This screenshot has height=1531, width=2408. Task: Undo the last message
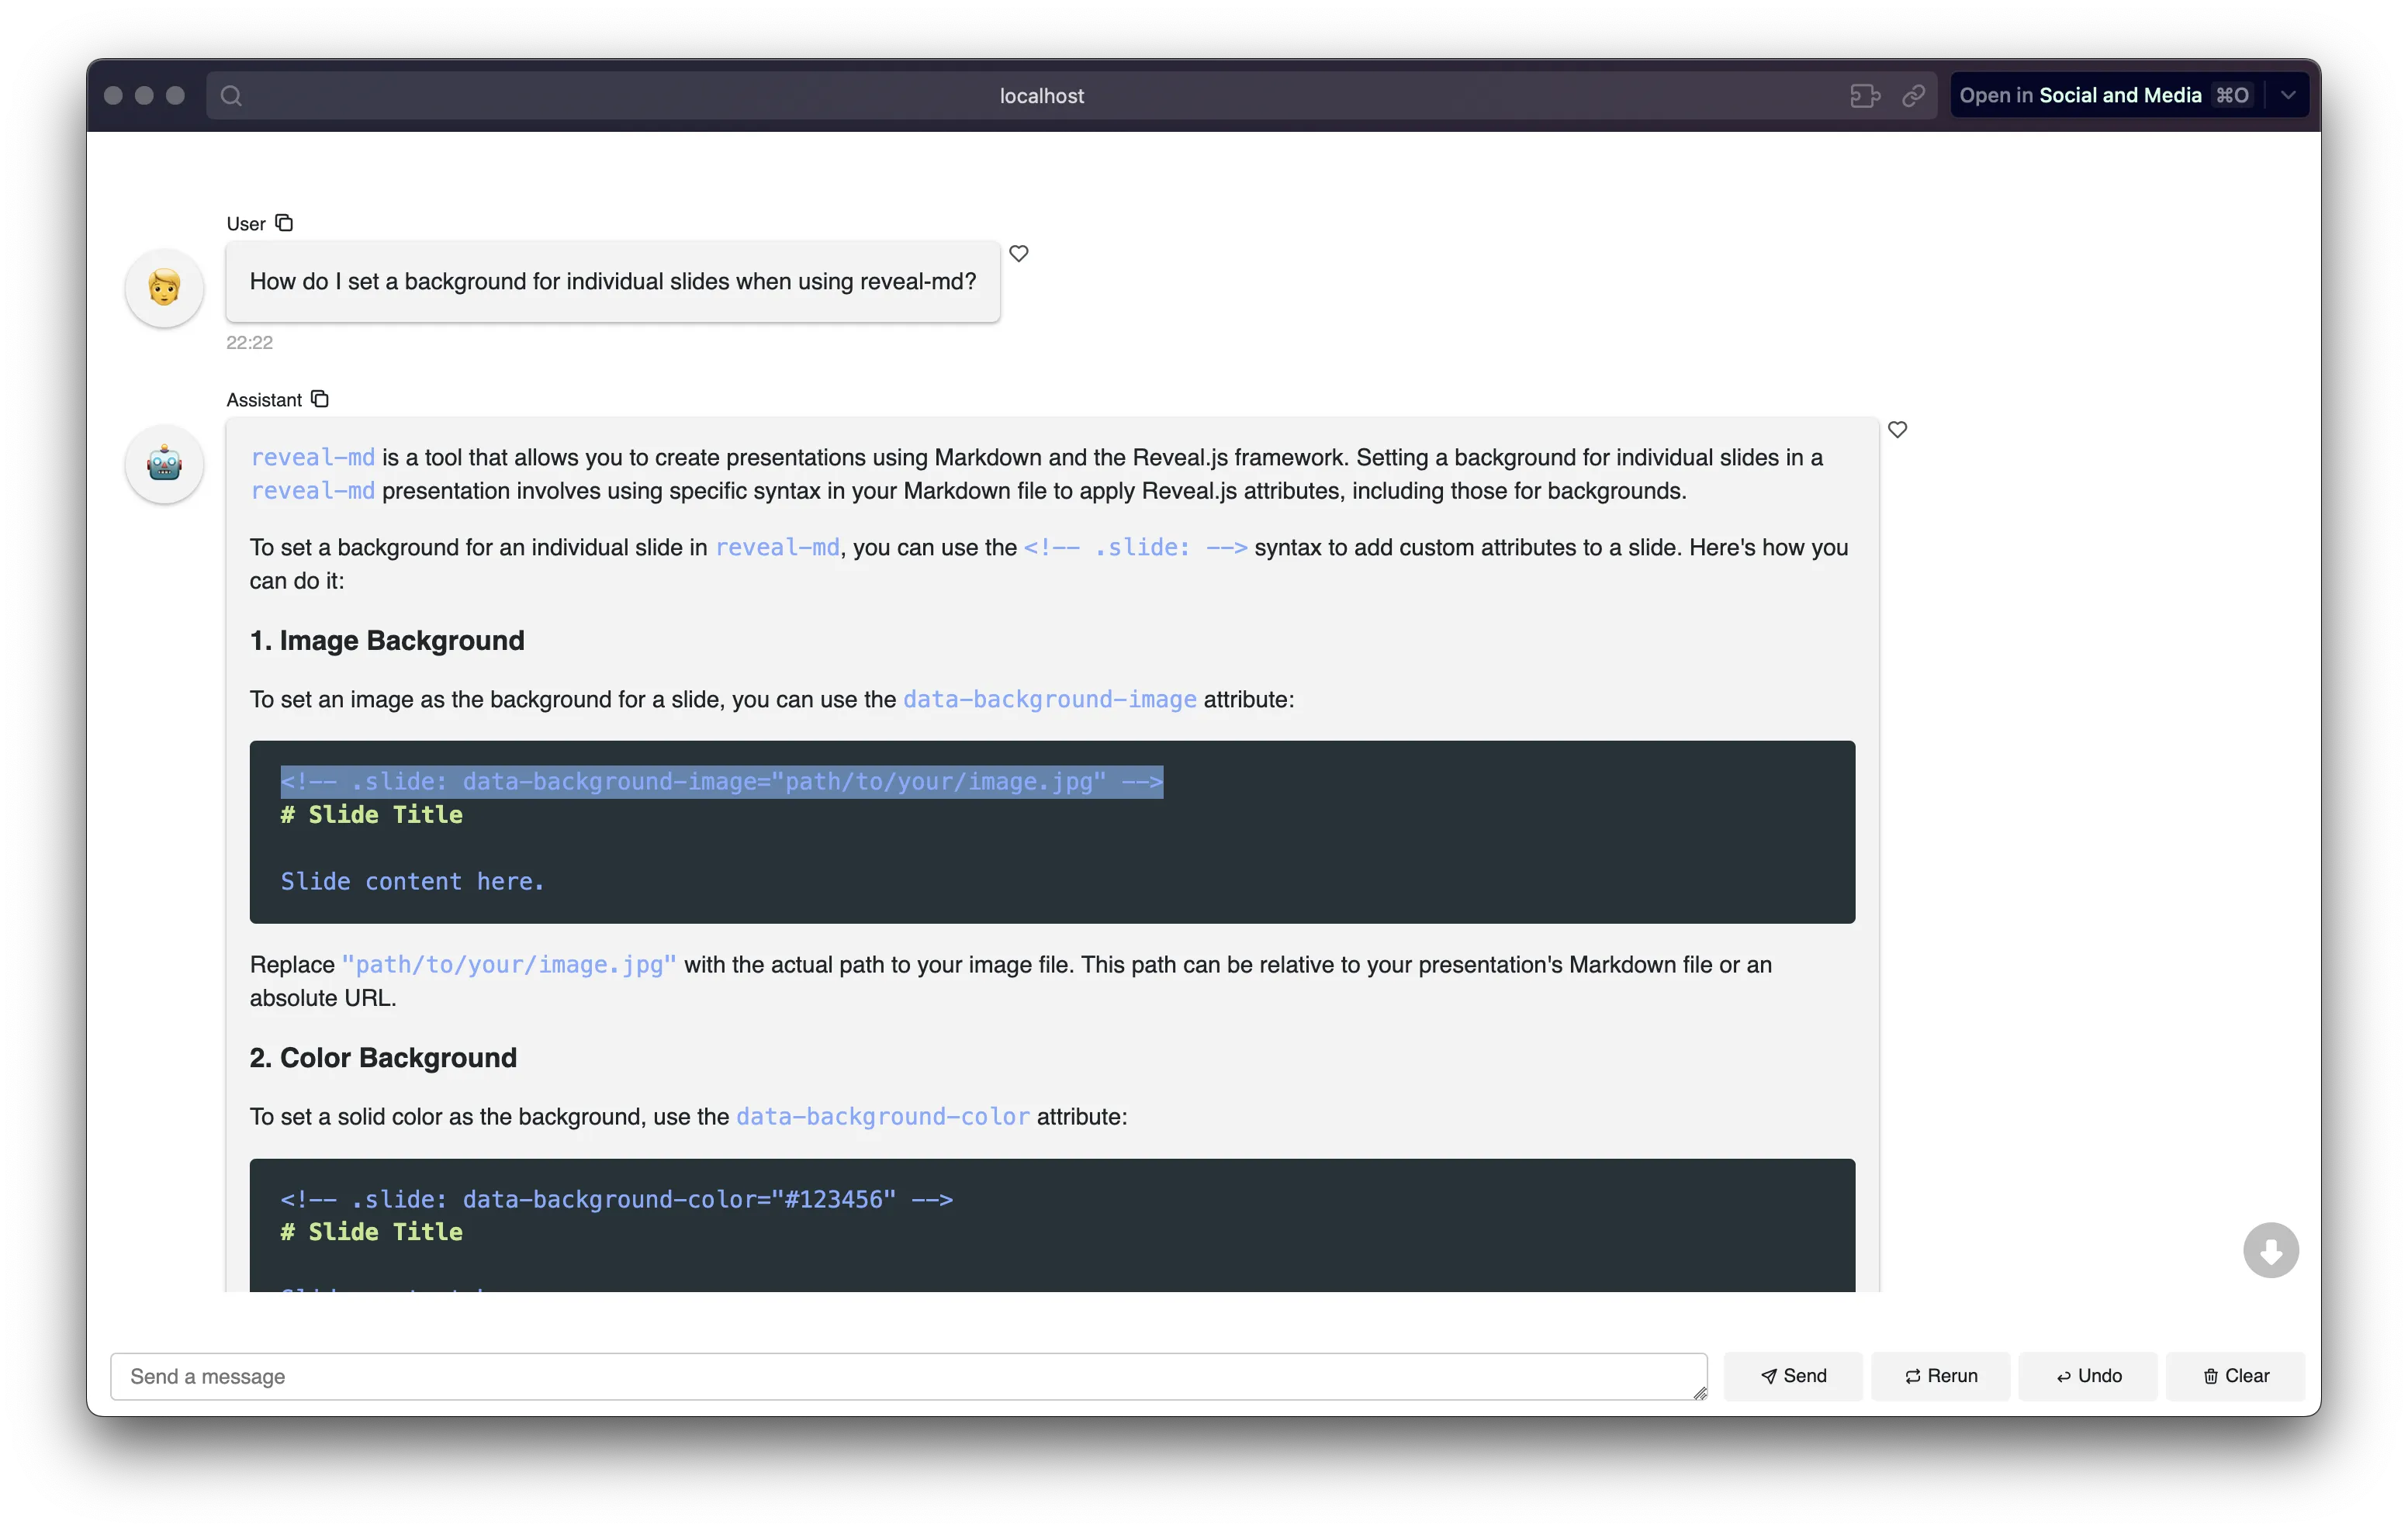(x=2088, y=1376)
